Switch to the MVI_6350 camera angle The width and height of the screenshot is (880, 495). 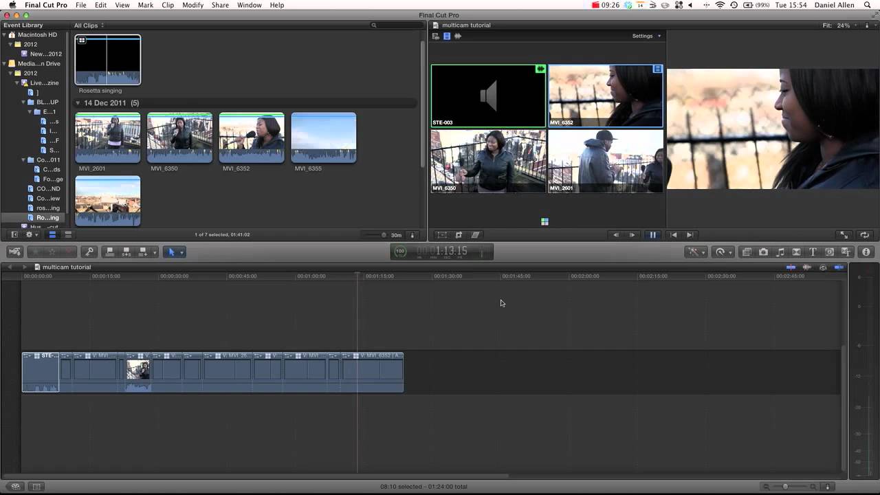[488, 161]
